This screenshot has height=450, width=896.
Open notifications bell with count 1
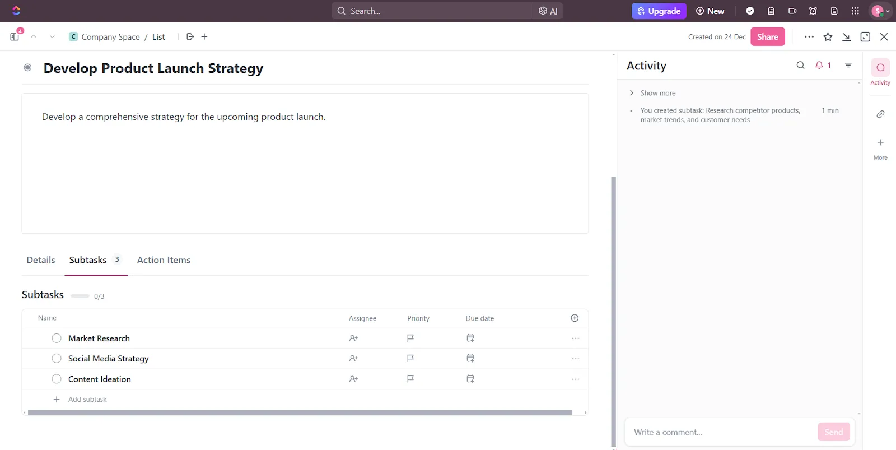pyautogui.click(x=823, y=65)
